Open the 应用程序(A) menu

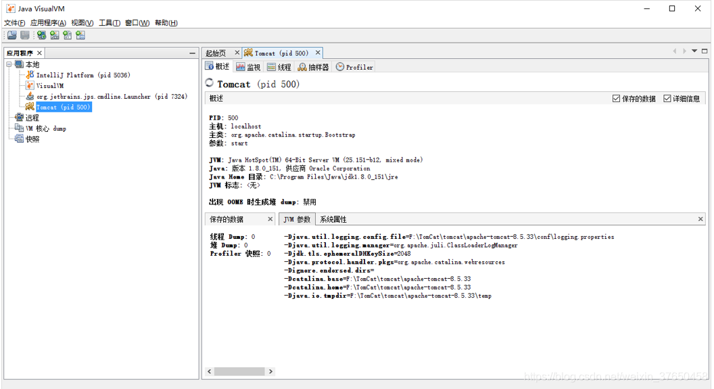coord(48,23)
